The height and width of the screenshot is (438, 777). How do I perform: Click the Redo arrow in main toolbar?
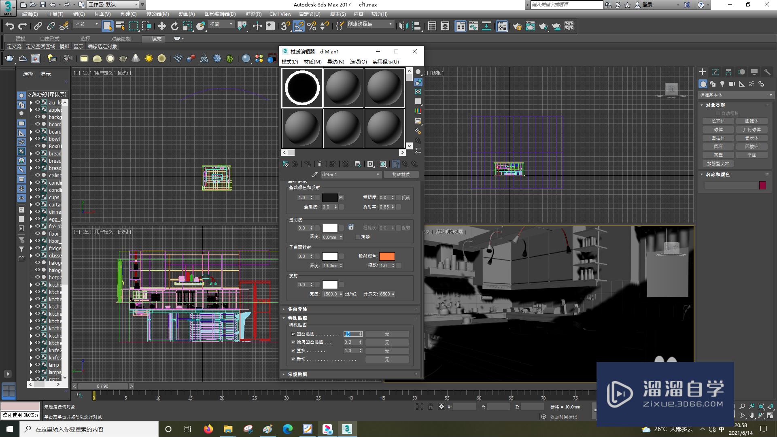coord(23,26)
